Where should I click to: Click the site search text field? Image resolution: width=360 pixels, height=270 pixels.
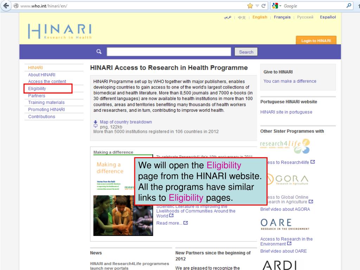(169, 52)
